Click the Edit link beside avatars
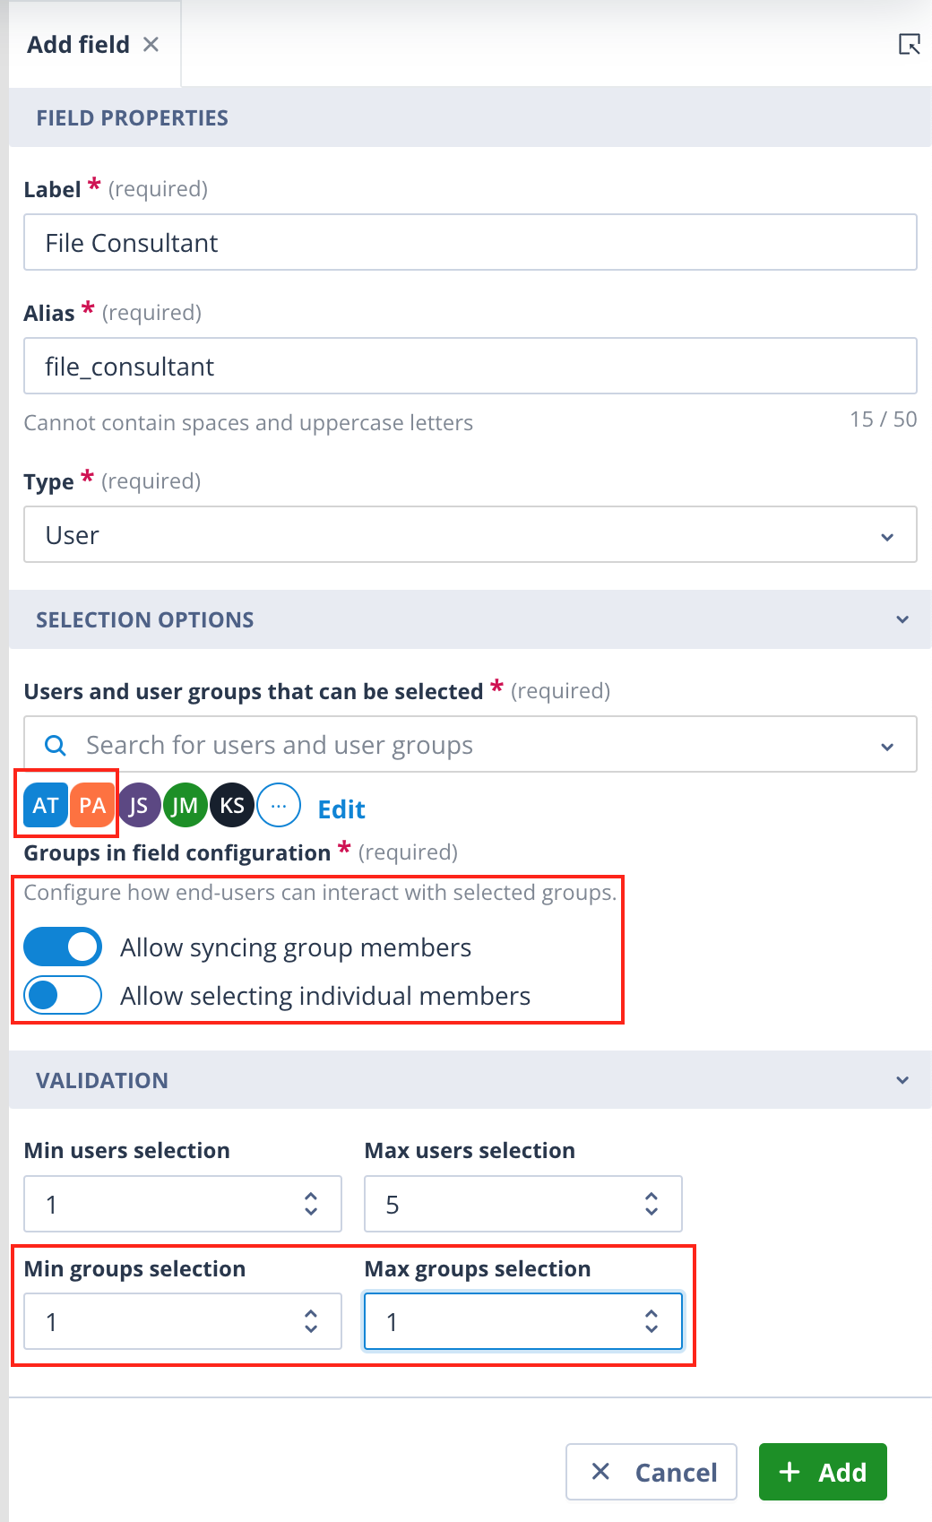 pos(341,809)
